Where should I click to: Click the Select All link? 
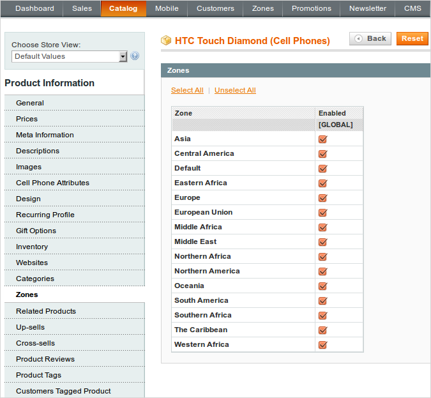coord(187,90)
